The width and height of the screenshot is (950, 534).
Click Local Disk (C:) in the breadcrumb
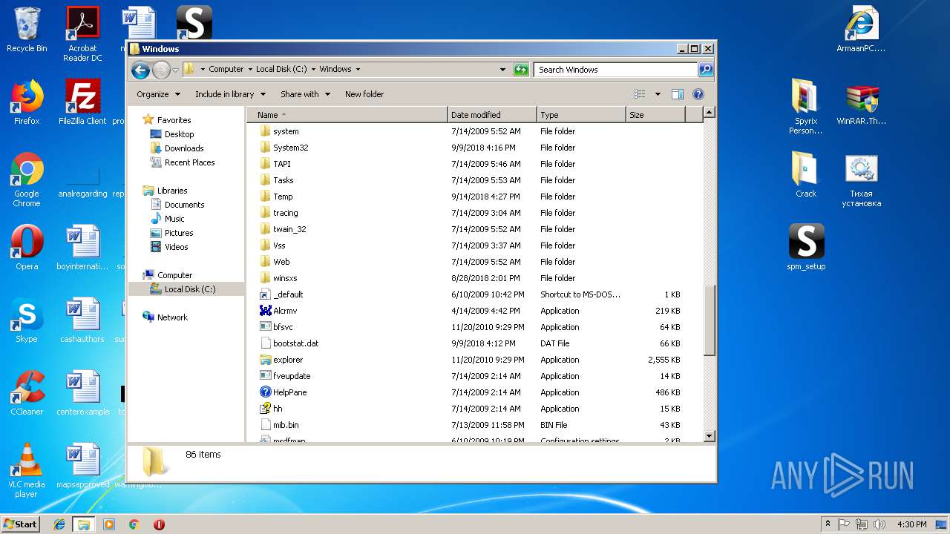coord(281,70)
